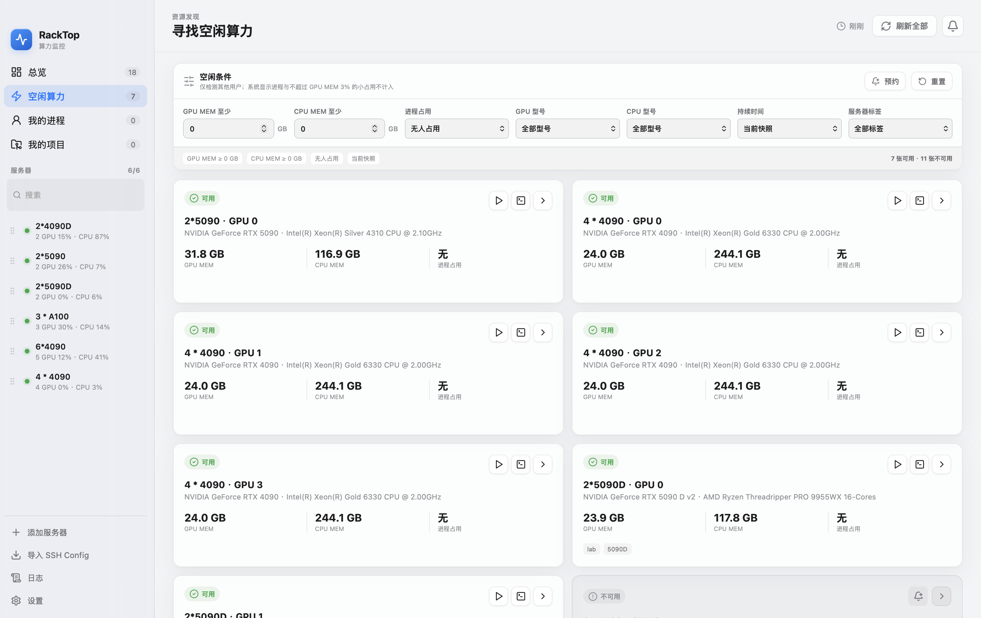
Task: Click the play icon on 4 * 4090 · GPU 0 card
Action: point(897,201)
